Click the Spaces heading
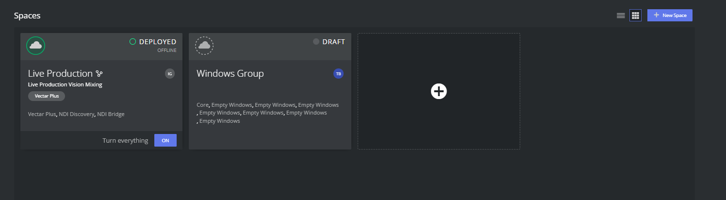Viewport: 726px width, 200px height. pos(27,16)
